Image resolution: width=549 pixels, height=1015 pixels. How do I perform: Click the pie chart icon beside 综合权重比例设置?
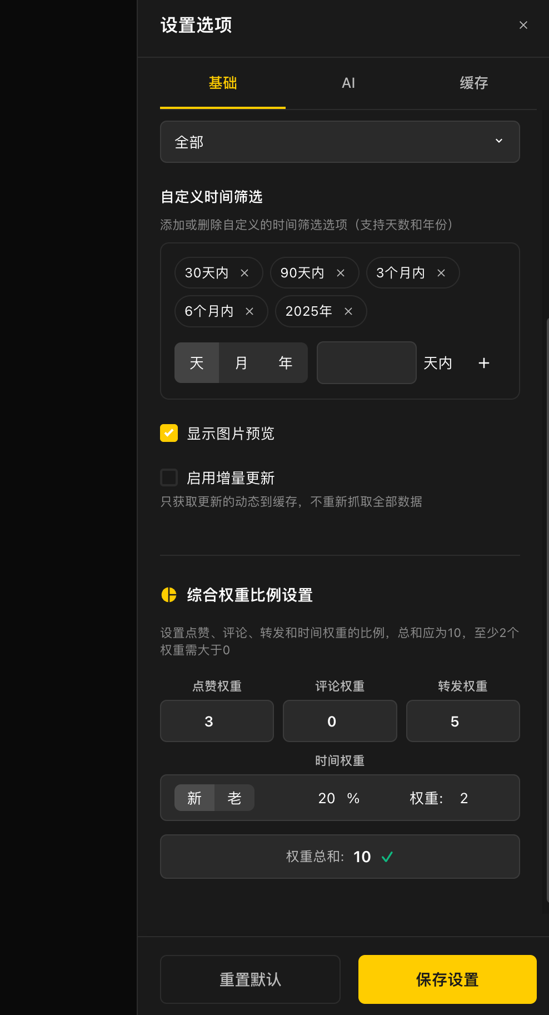[x=169, y=595]
